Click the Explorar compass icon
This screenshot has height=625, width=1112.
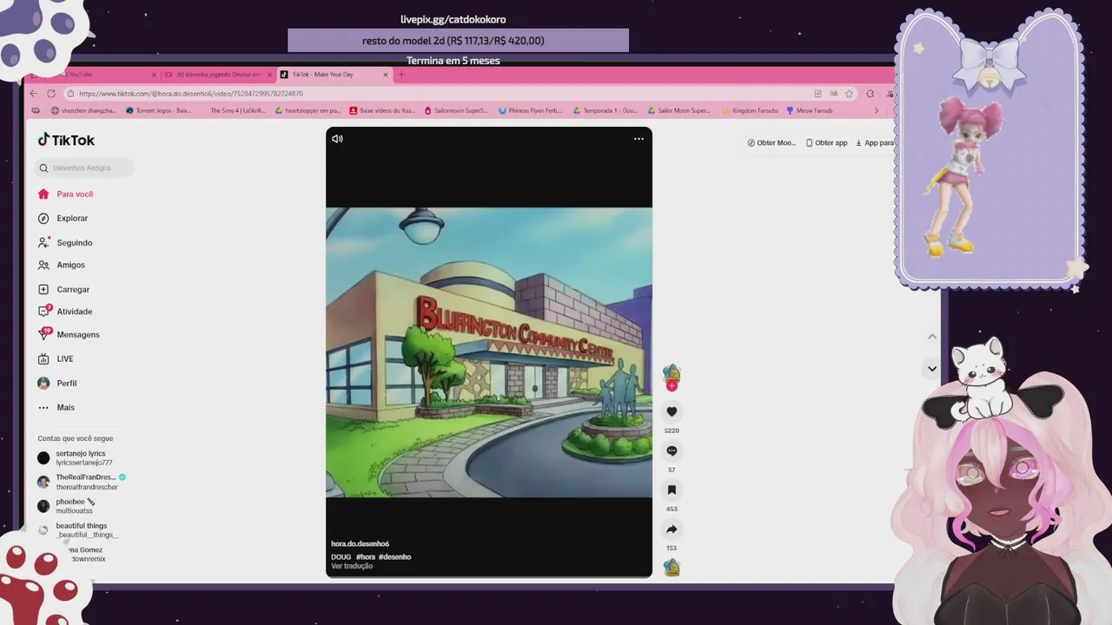pyautogui.click(x=43, y=219)
